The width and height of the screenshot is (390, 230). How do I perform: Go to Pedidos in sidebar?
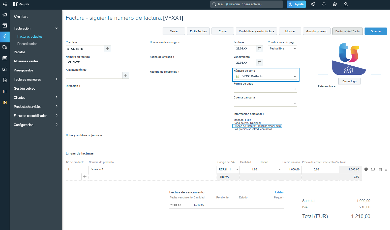click(x=19, y=52)
